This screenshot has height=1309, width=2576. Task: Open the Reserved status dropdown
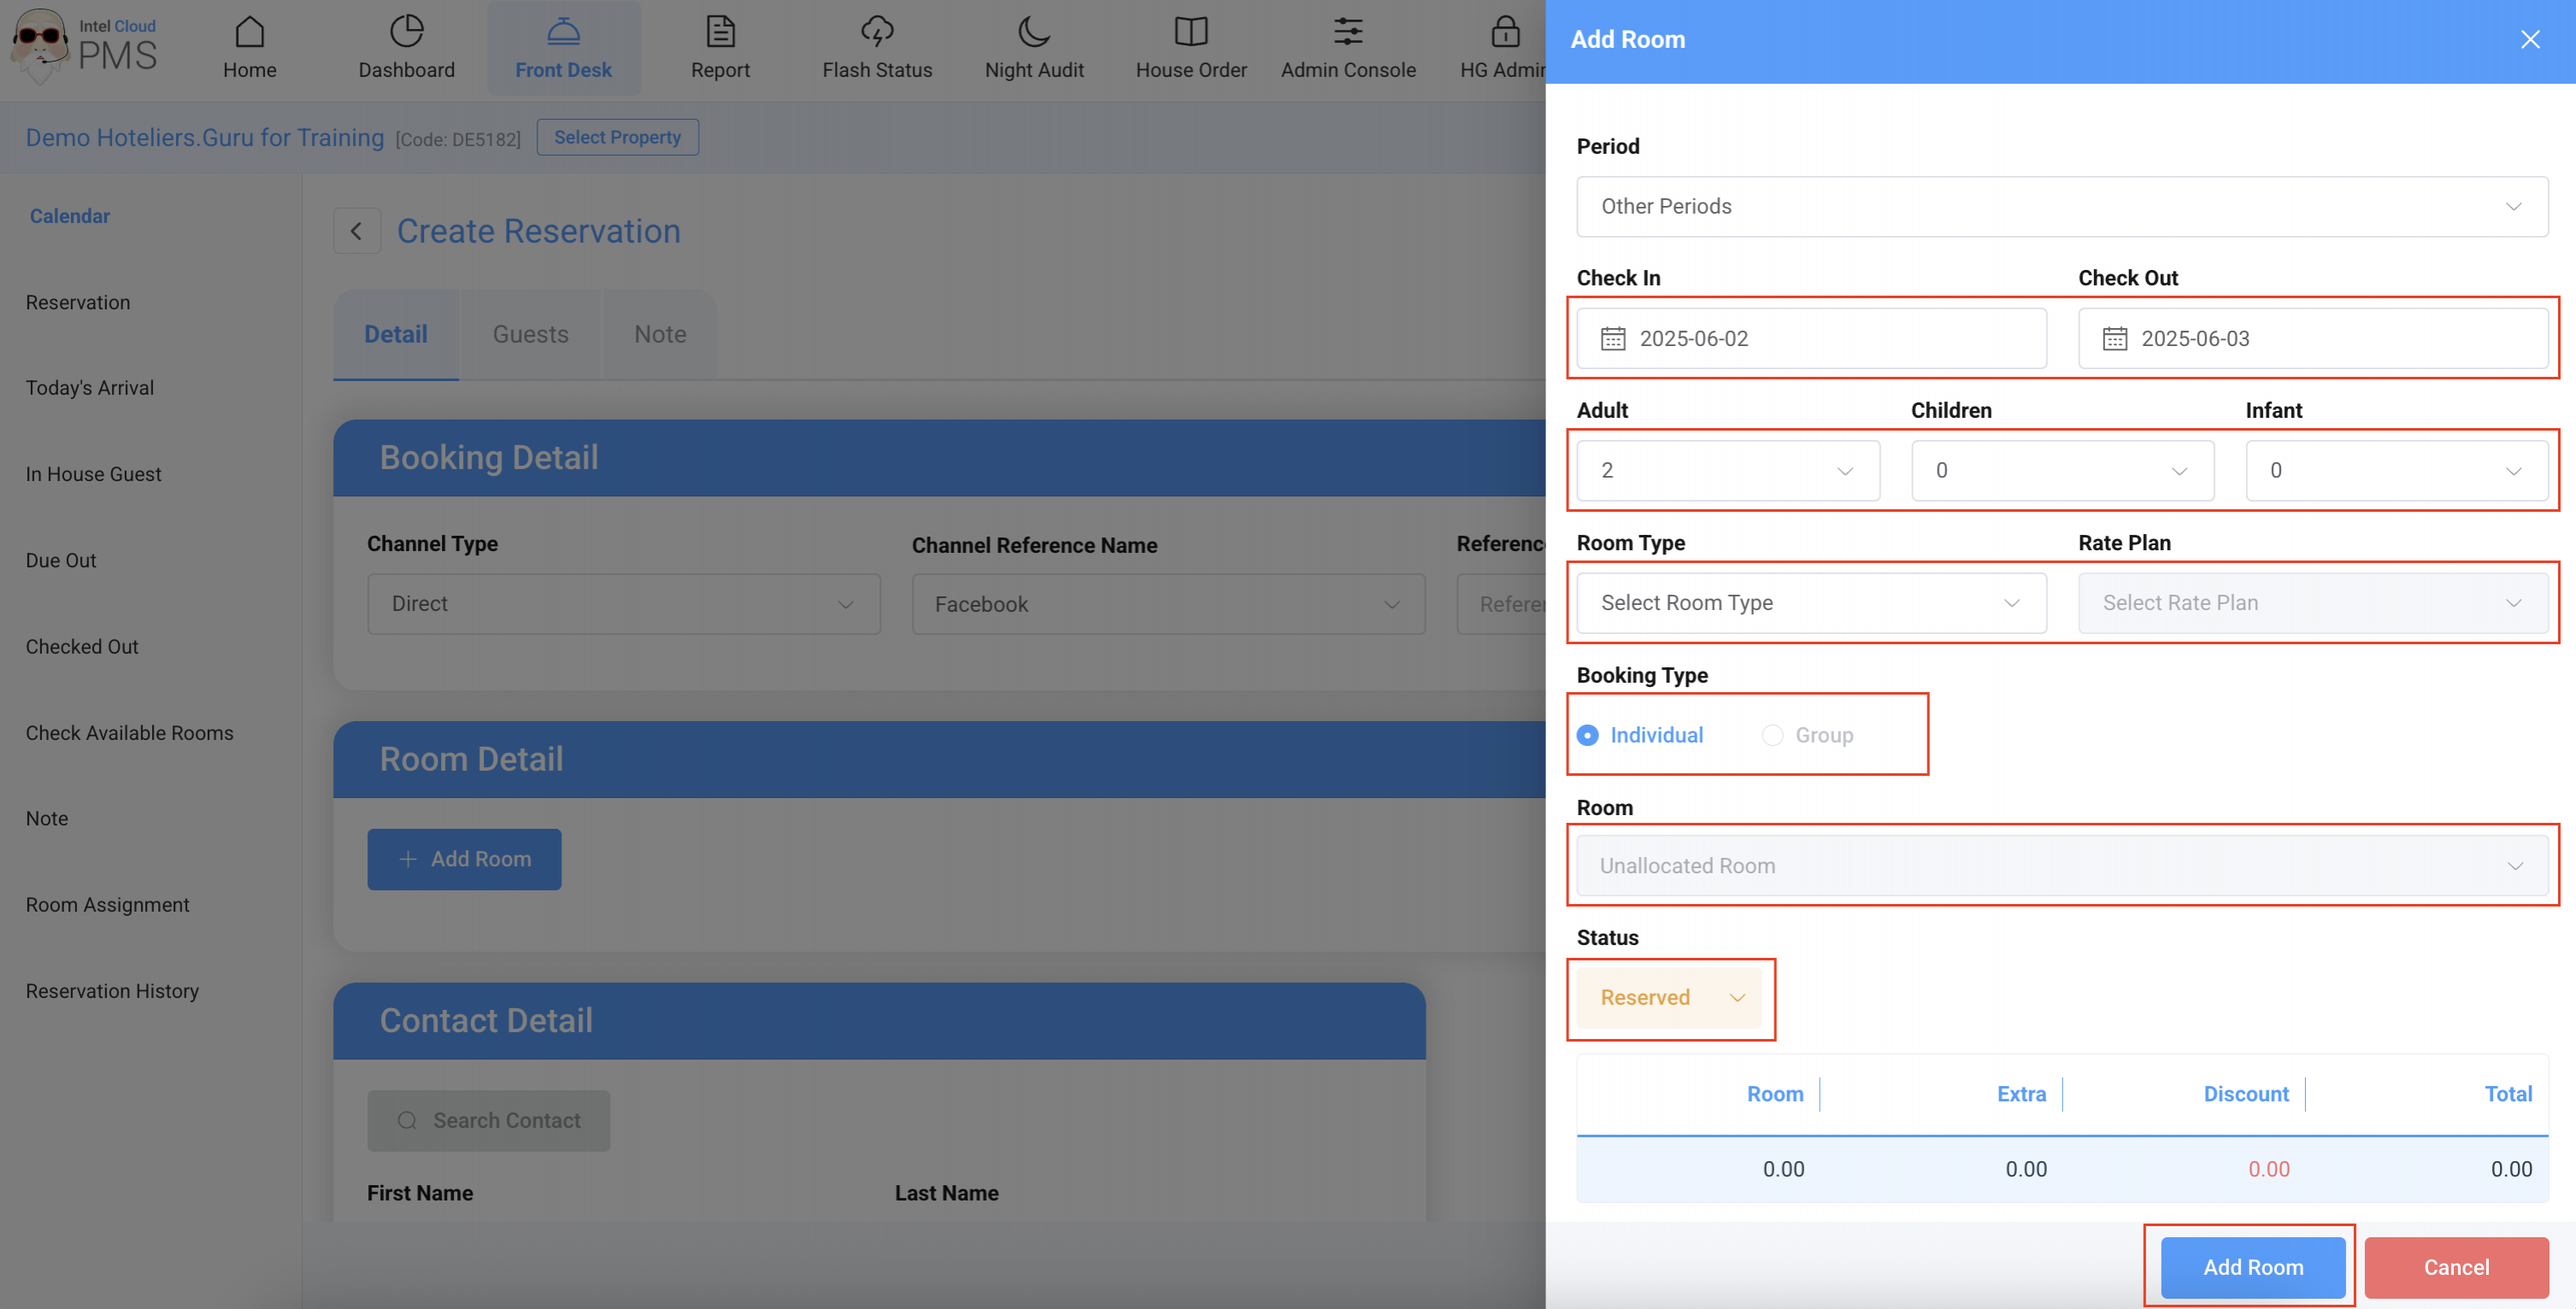(x=1669, y=998)
